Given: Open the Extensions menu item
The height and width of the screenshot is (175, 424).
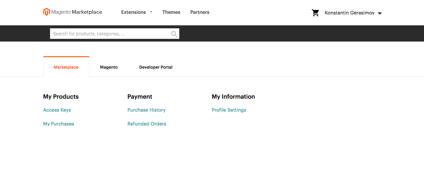Looking at the screenshot, I should (x=133, y=12).
